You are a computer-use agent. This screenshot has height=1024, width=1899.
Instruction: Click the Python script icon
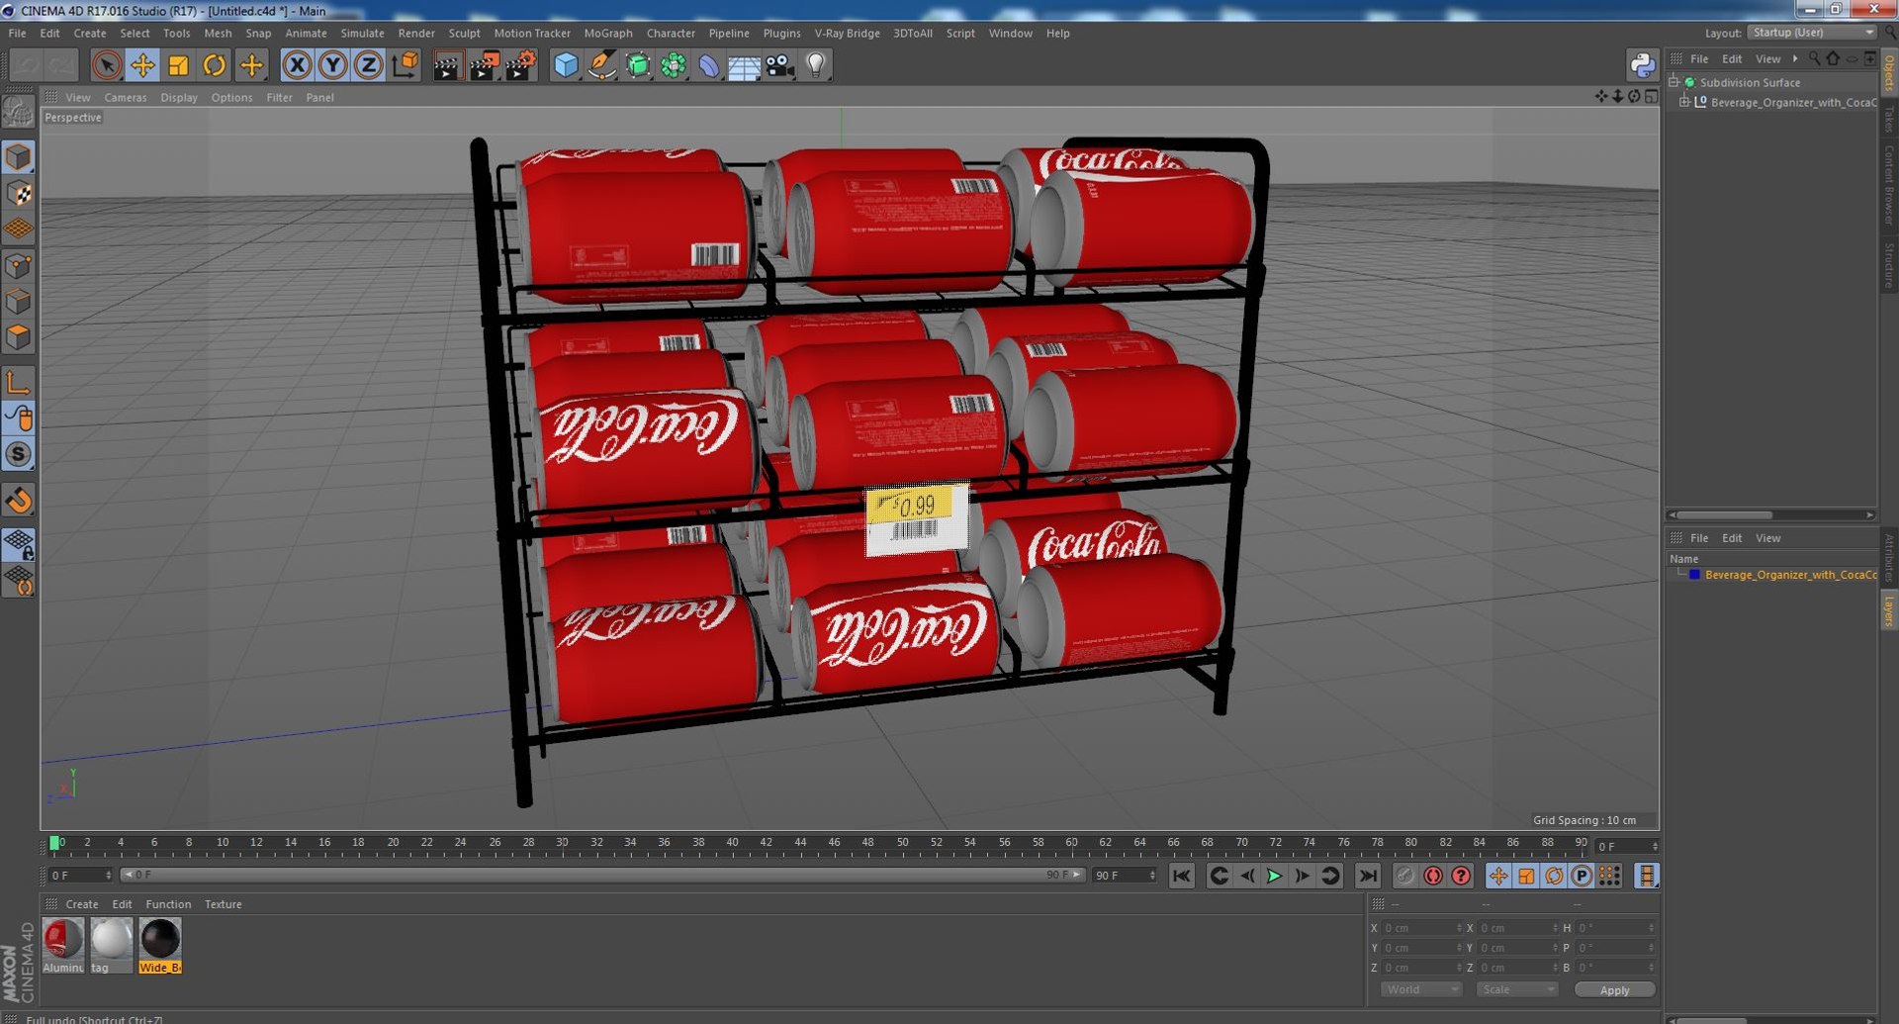coord(1642,65)
